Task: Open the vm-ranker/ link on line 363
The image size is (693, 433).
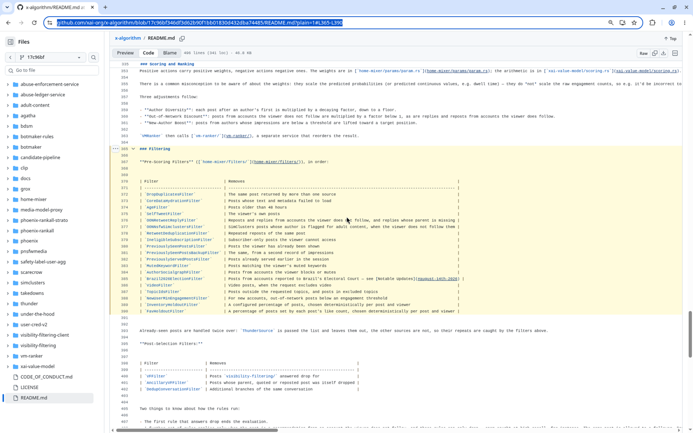Action: [238, 136]
